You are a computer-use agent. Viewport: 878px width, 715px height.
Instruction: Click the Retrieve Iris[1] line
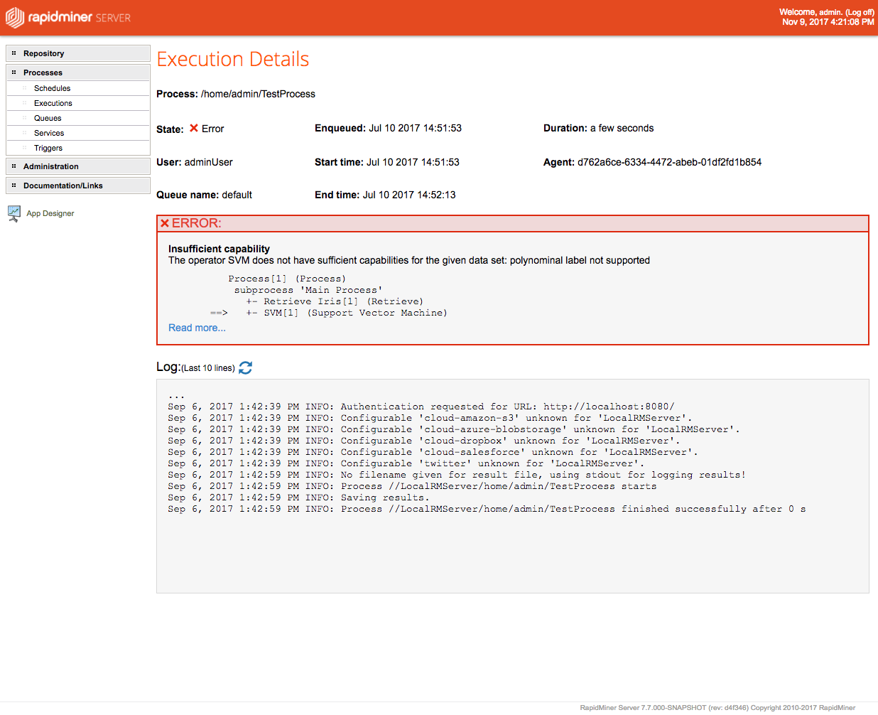coord(335,301)
